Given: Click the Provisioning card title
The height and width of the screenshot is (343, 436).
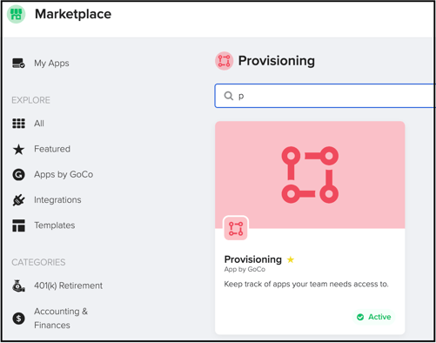Looking at the screenshot, I should 252,259.
